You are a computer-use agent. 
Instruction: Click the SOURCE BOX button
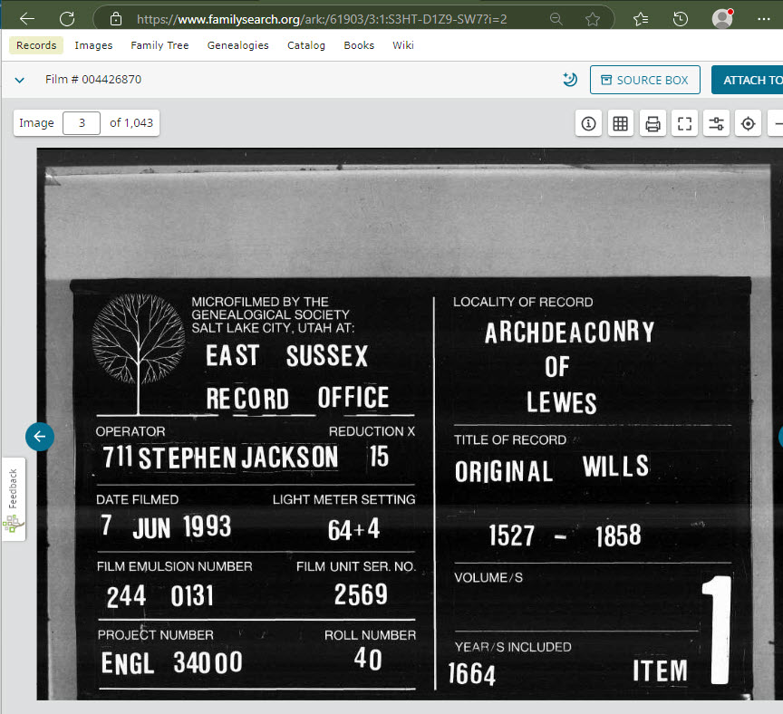point(645,80)
